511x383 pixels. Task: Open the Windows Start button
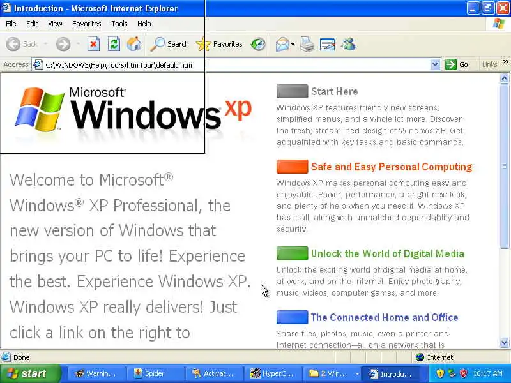[x=29, y=373]
